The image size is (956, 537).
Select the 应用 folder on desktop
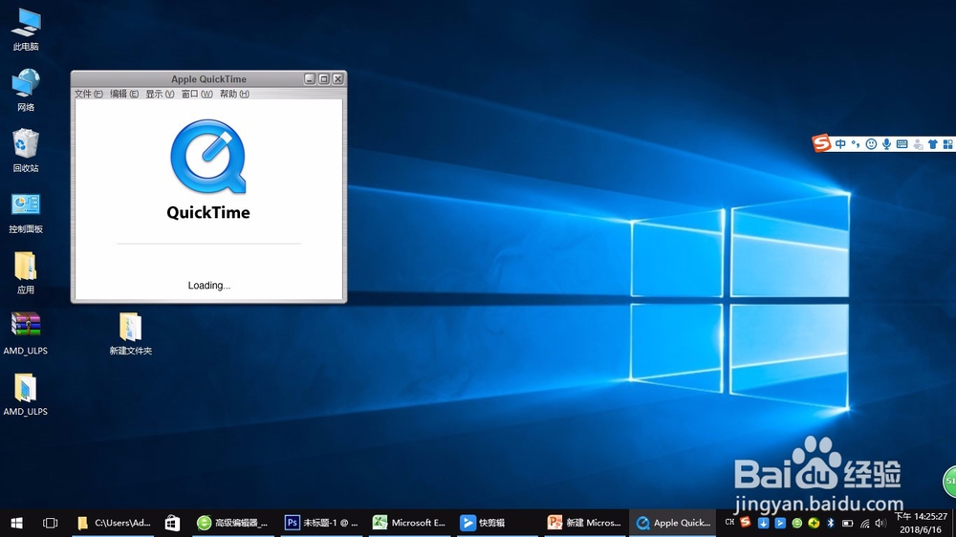[x=26, y=273]
